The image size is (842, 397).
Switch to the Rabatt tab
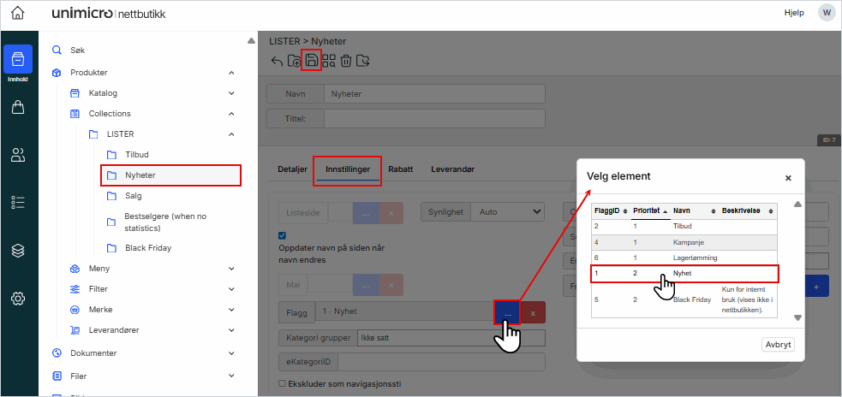pos(400,169)
